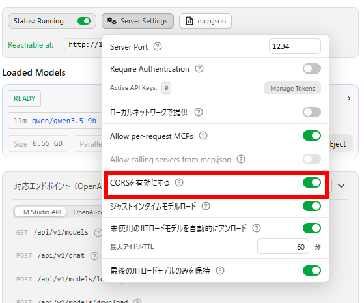Toggle 未使用のJITロードモデルを自動的にアンロード switch
Screen dimensions: 364x303
pyautogui.click(x=312, y=228)
